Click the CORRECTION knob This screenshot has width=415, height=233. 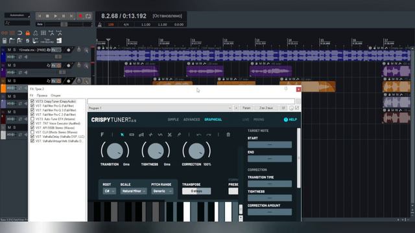click(x=196, y=151)
